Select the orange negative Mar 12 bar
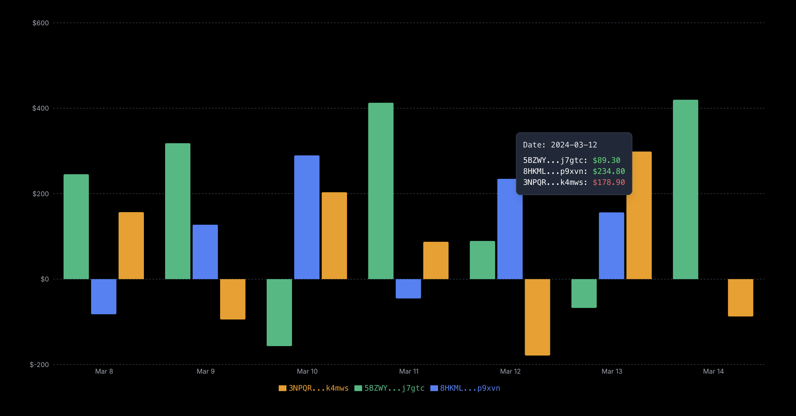796x416 pixels. (537, 317)
